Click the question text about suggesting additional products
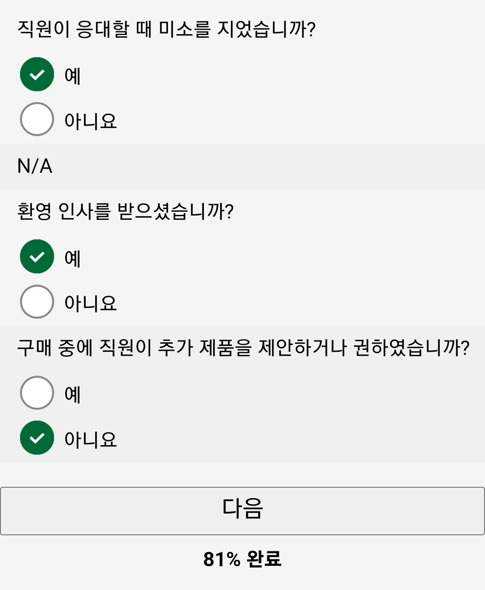 (243, 348)
